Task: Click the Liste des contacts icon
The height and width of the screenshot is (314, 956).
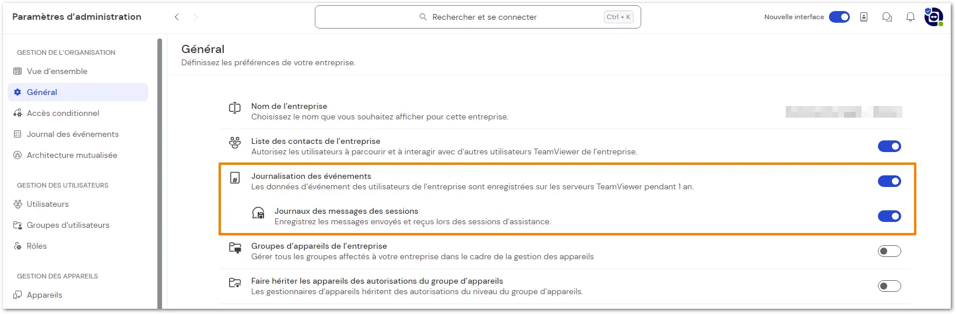Action: coord(235,143)
